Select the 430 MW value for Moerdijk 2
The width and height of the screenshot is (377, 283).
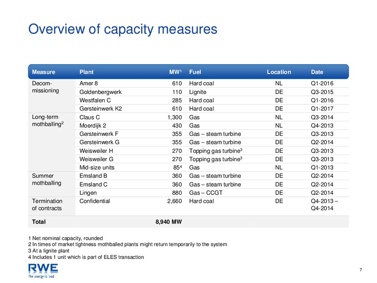coord(177,125)
